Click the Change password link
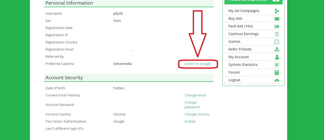 tap(192, 105)
